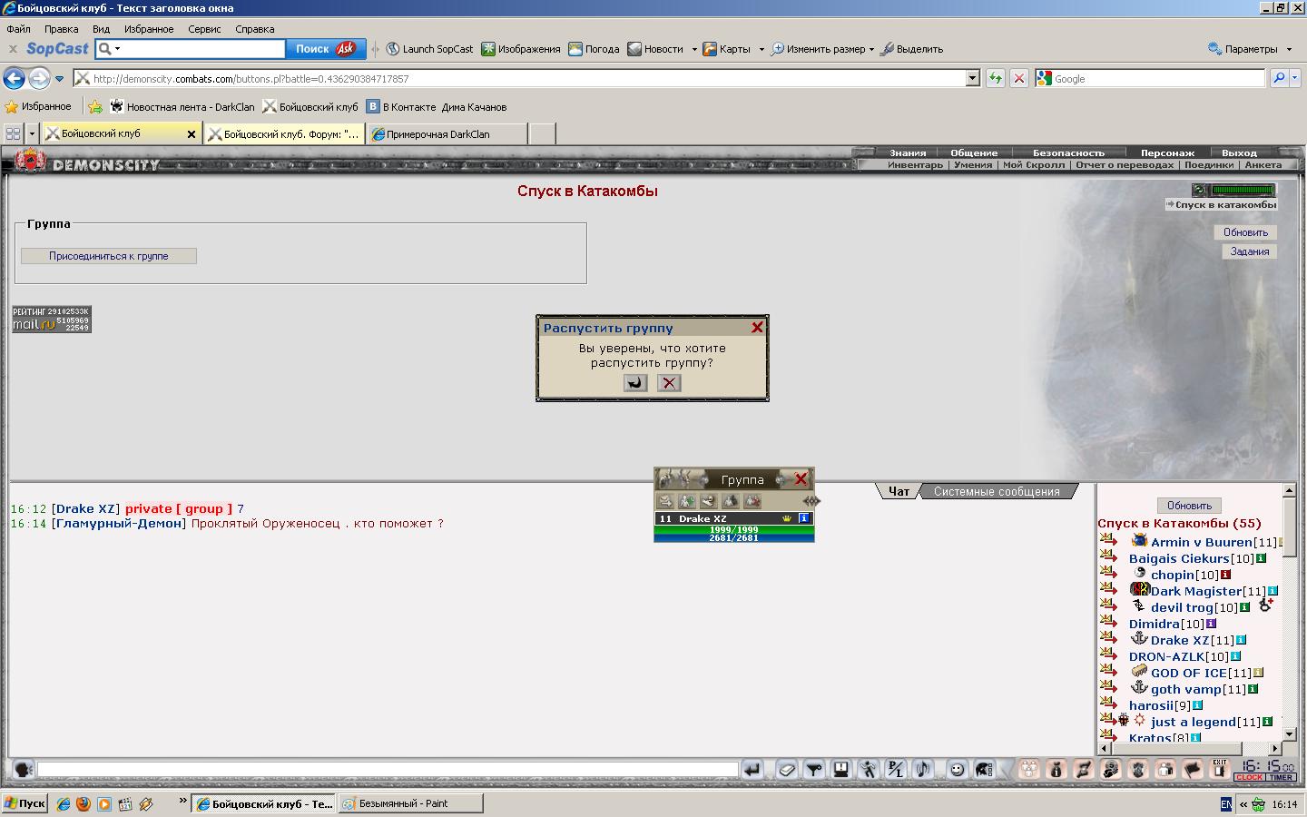Click injury icon beside devil trog
This screenshot has width=1307, height=817.
click(1265, 605)
